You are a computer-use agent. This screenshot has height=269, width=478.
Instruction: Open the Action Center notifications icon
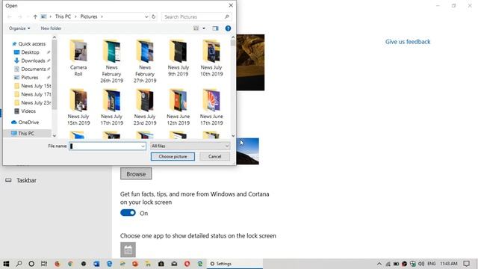466,264
